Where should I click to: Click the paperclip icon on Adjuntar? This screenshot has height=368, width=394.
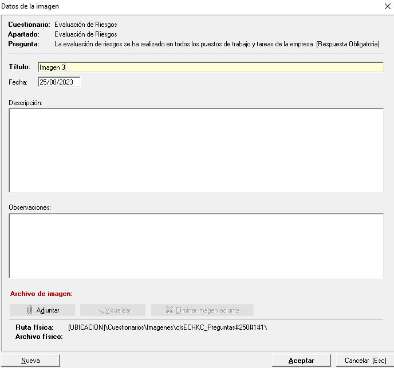30,310
